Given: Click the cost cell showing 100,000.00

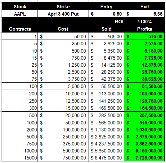Looking at the screenshot, I should click(x=63, y=130).
